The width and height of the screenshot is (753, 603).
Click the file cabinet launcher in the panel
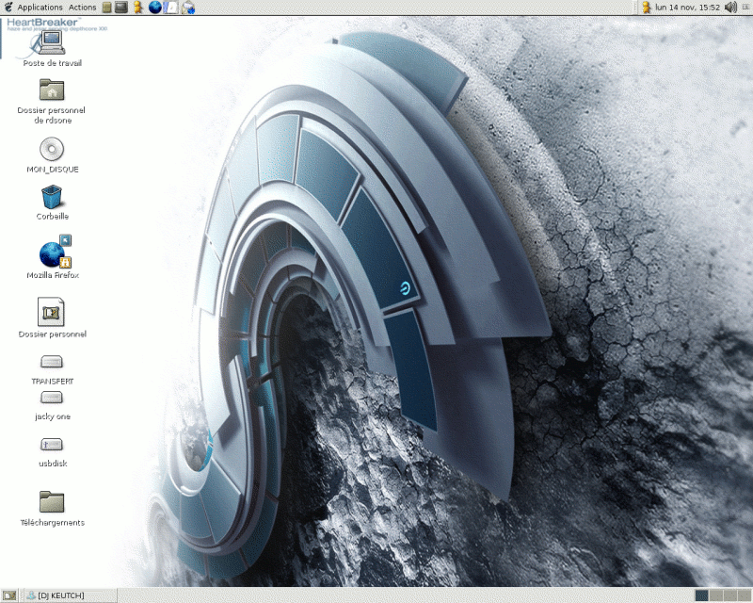point(107,8)
